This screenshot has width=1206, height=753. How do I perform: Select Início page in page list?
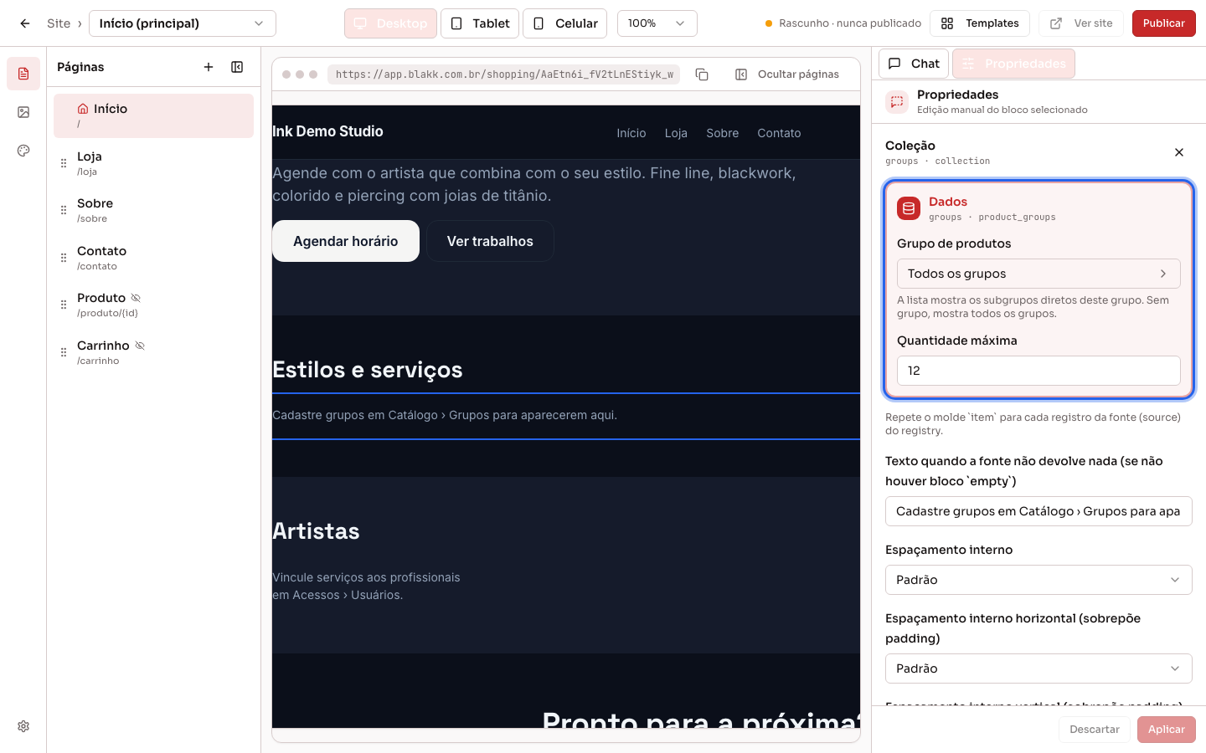153,115
